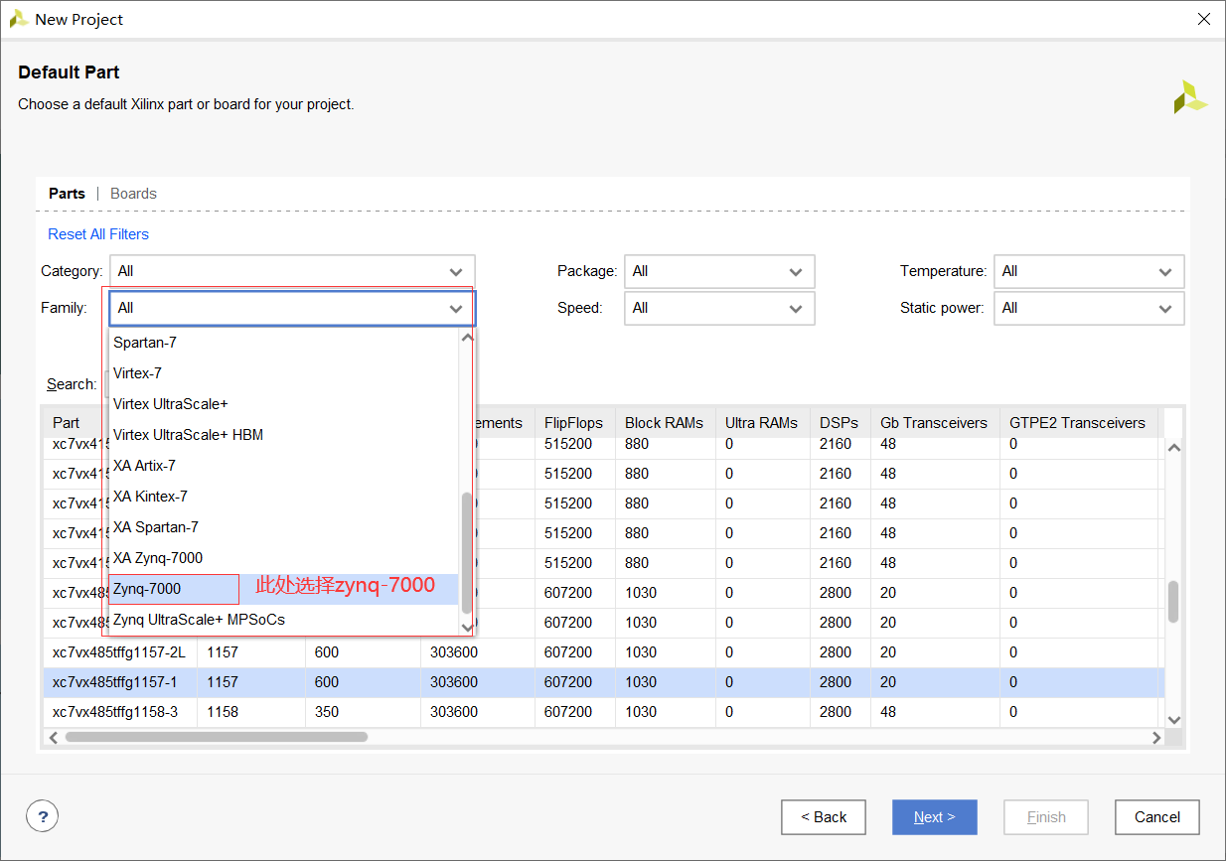This screenshot has width=1226, height=861.
Task: Select part xc7vx485tffg1158-3 row
Action: point(602,712)
